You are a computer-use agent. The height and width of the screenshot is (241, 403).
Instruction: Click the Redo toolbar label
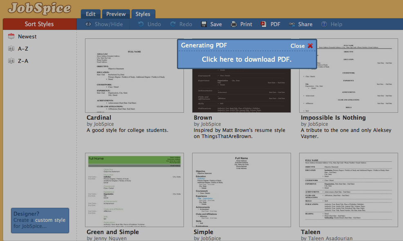click(x=186, y=24)
